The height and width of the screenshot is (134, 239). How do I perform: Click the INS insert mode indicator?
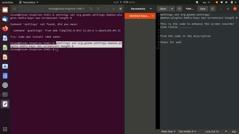pos(234,131)
